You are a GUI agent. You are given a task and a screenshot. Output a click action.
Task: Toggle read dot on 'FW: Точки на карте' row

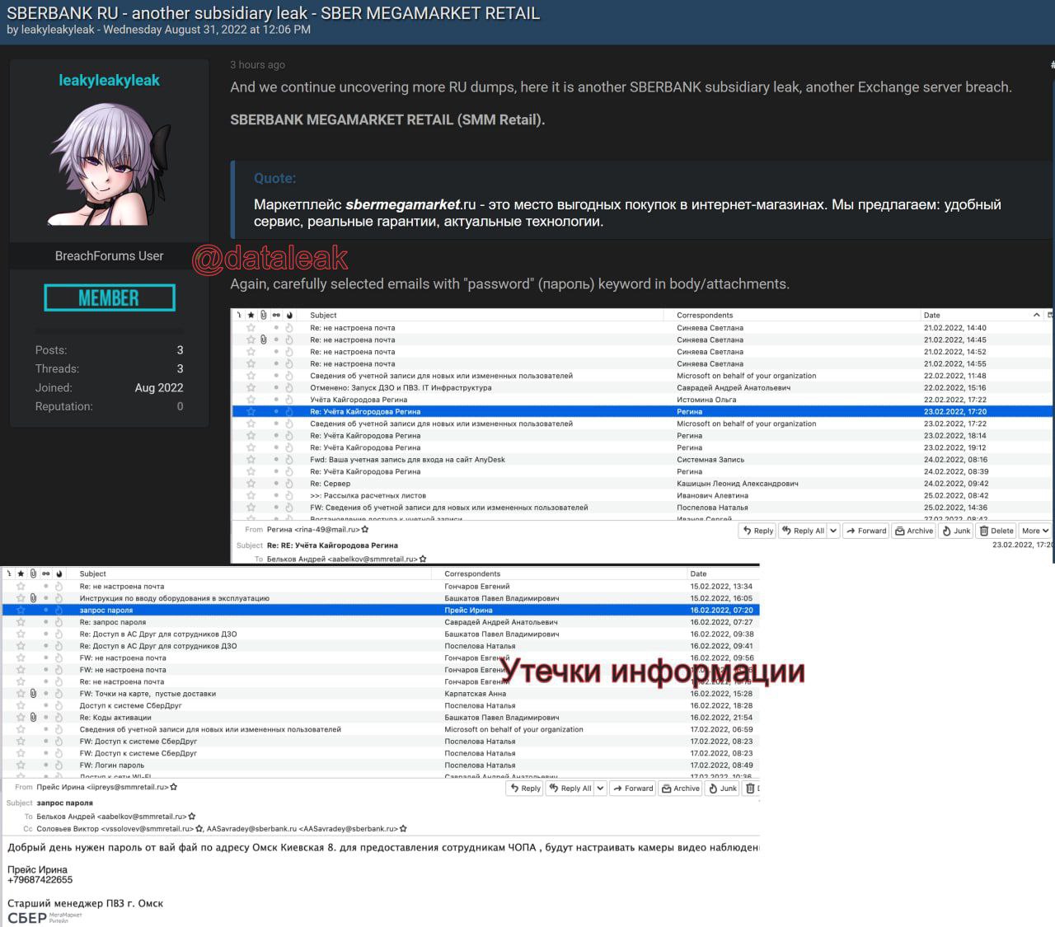[x=46, y=694]
